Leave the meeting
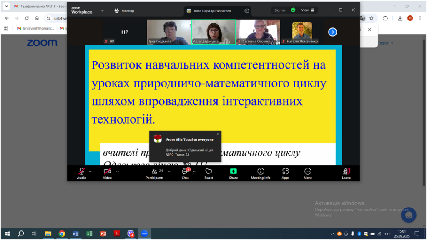Screen dimensions: 427x240 [347, 173]
